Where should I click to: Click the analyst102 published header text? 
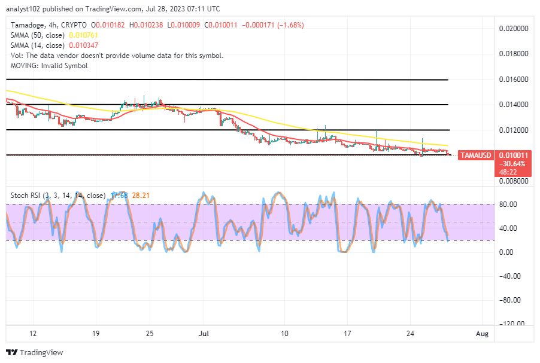click(x=113, y=8)
